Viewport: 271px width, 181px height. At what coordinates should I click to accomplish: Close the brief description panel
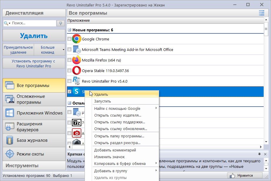(265, 154)
